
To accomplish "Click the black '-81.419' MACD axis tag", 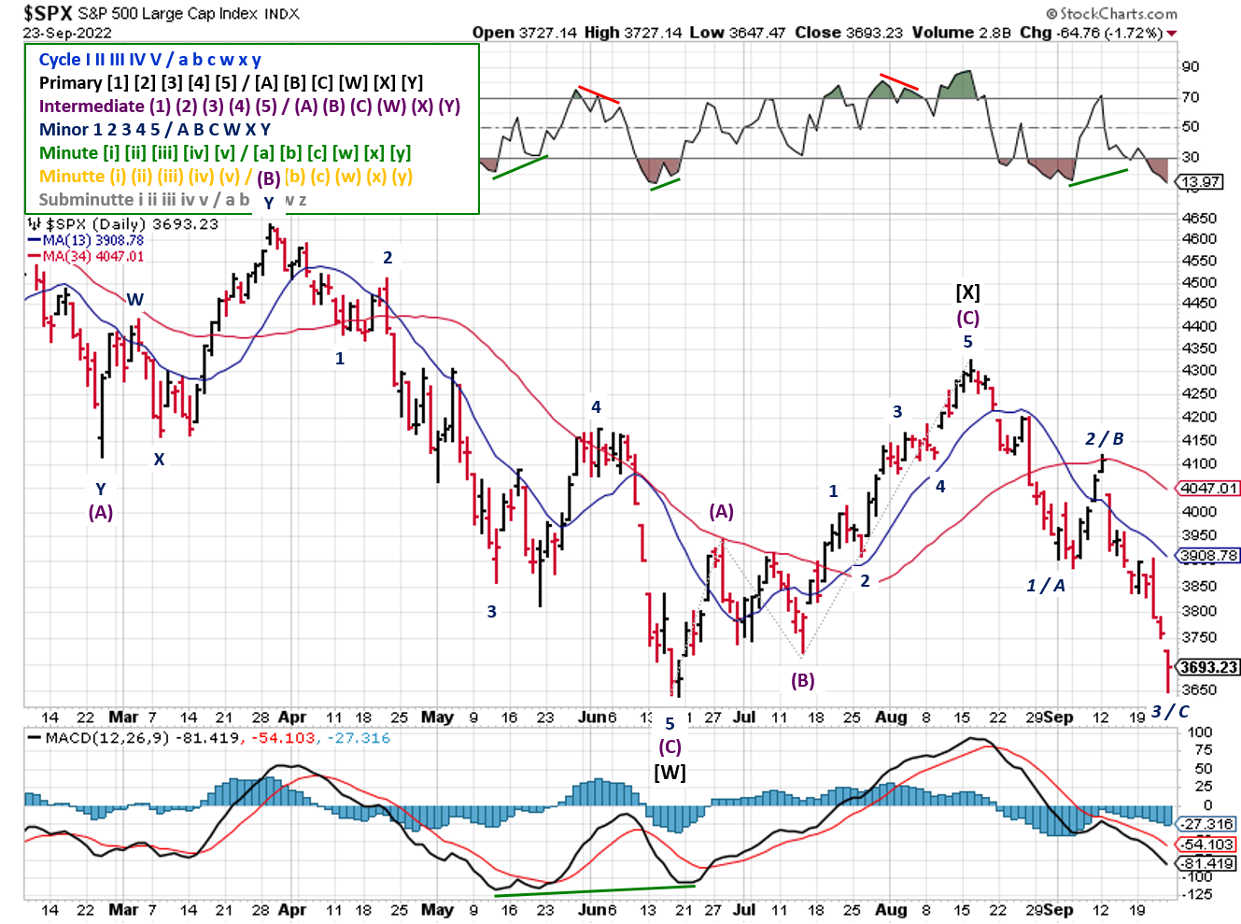I will (x=1208, y=863).
